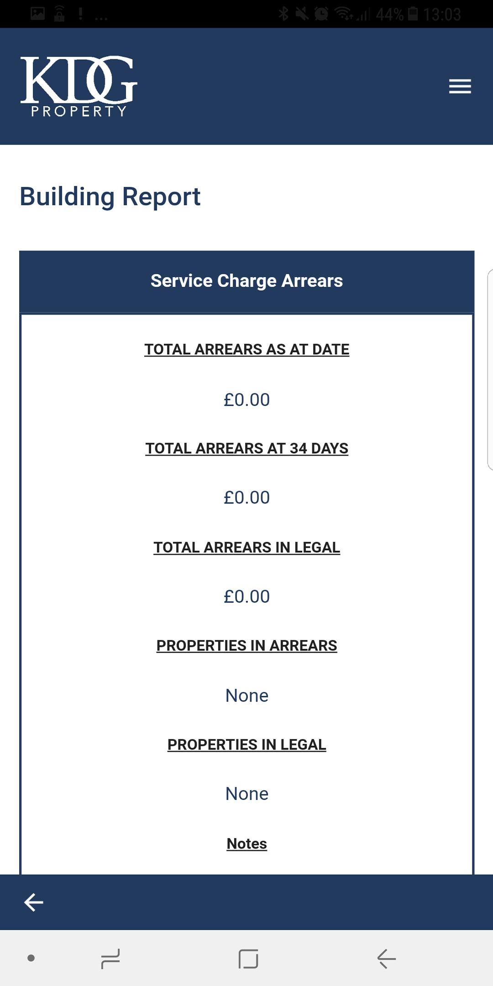
Task: Select the Service Charge Arrears header
Action: tap(246, 281)
